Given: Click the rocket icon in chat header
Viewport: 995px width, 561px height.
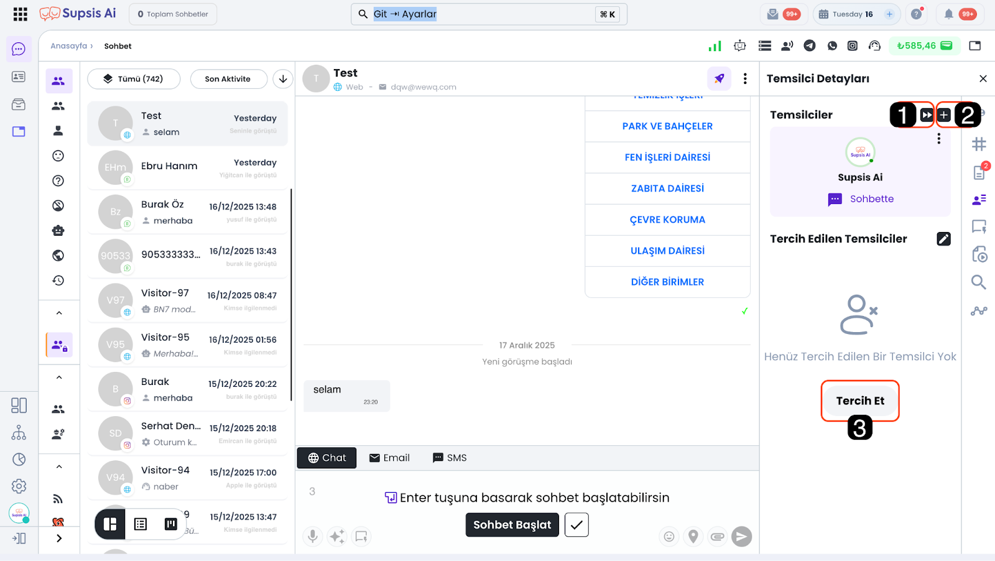Looking at the screenshot, I should (x=719, y=78).
